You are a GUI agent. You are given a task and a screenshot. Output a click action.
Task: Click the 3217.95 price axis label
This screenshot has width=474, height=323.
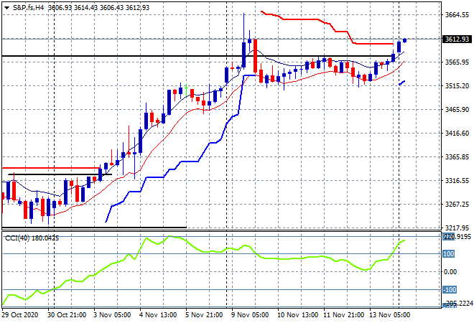[x=457, y=228]
